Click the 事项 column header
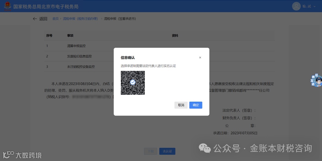Viewport: 322px width, 161px height. (70, 36)
